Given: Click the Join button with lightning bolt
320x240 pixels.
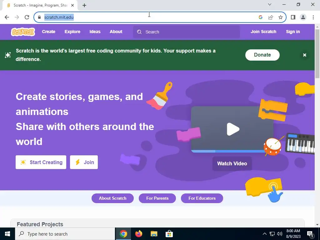Looking at the screenshot, I should click(84, 162).
